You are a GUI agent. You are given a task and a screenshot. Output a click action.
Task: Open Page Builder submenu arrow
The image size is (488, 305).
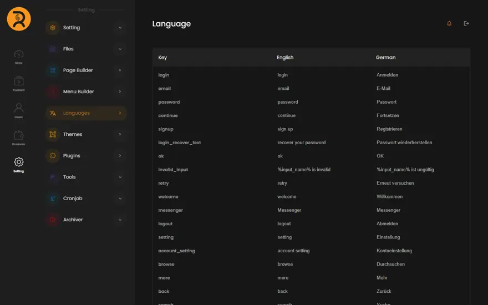[x=120, y=70]
